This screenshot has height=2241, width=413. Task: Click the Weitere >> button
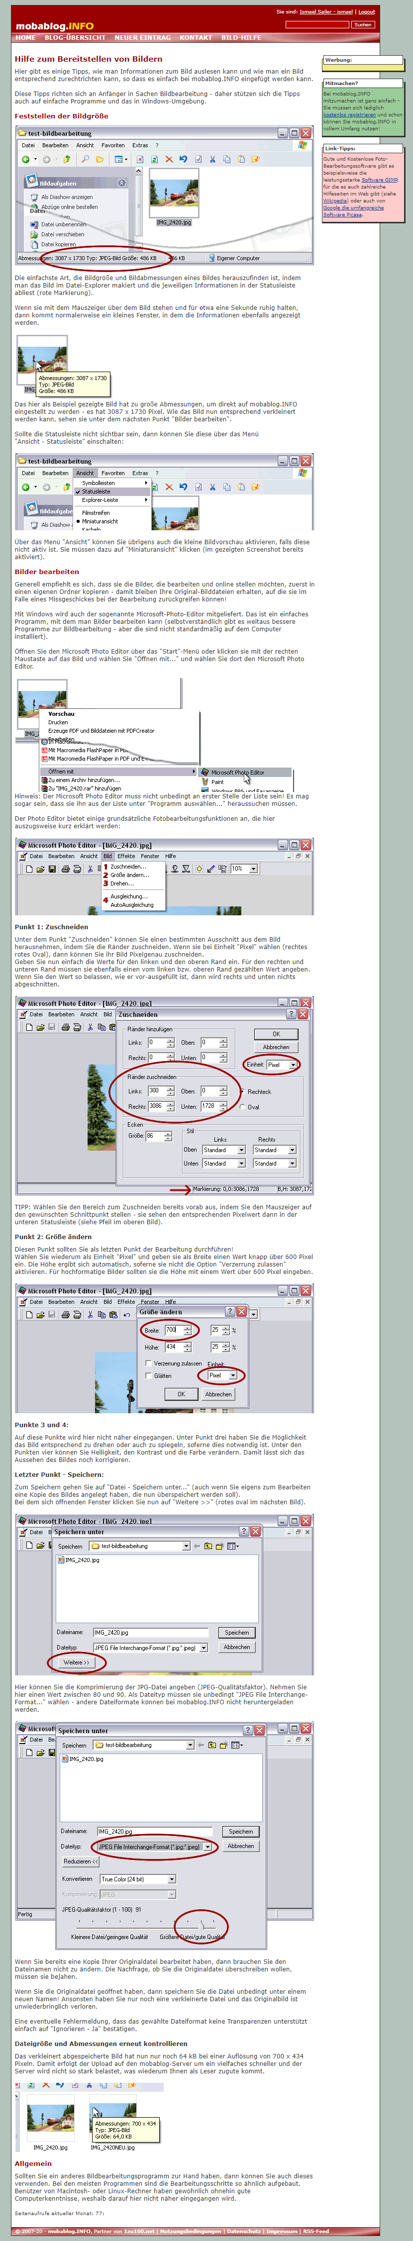point(77,1662)
